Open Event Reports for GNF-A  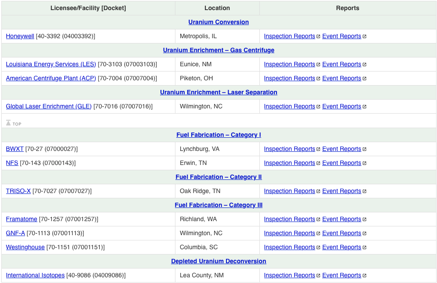342,233
